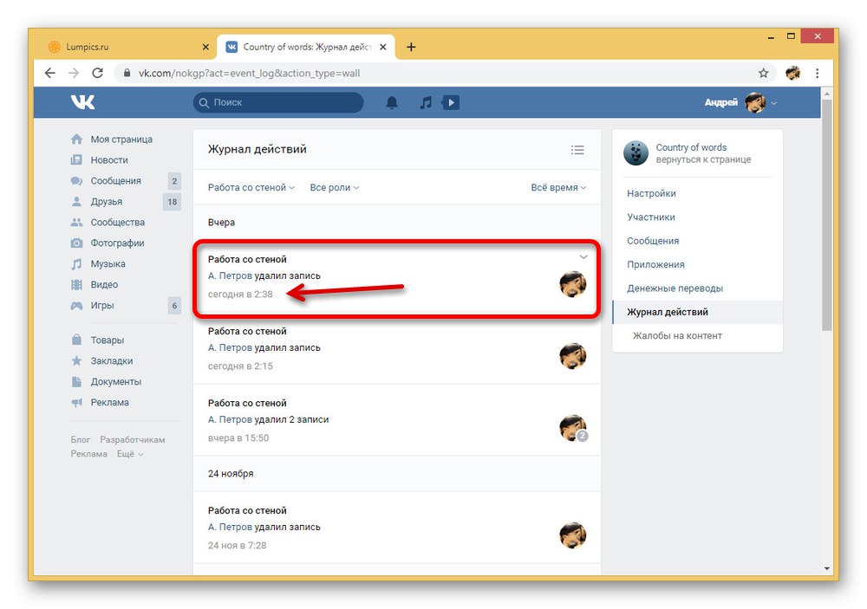Go back in browser history

click(x=50, y=73)
